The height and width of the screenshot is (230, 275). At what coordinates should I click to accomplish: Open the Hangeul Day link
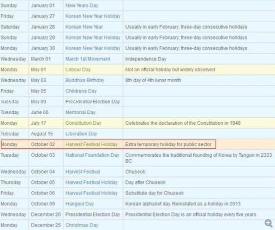click(x=79, y=204)
